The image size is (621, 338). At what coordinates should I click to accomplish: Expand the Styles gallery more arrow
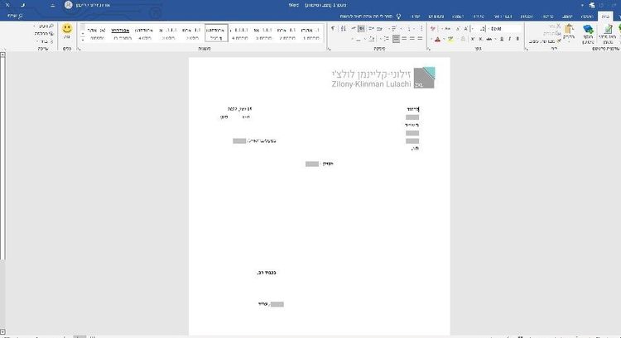(x=82, y=40)
